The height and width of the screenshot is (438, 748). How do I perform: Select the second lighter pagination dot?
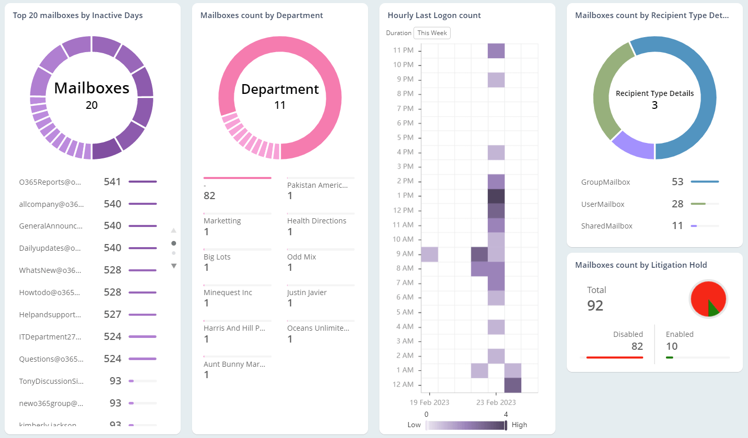[174, 253]
